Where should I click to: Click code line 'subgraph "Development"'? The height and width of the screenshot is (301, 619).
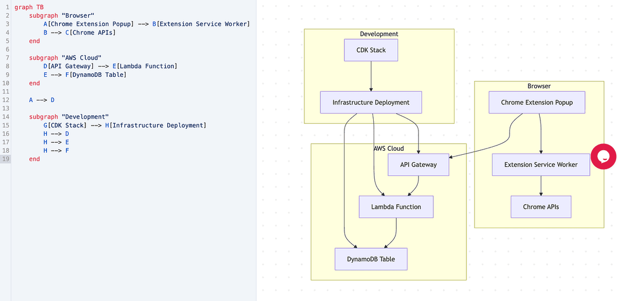(x=69, y=116)
